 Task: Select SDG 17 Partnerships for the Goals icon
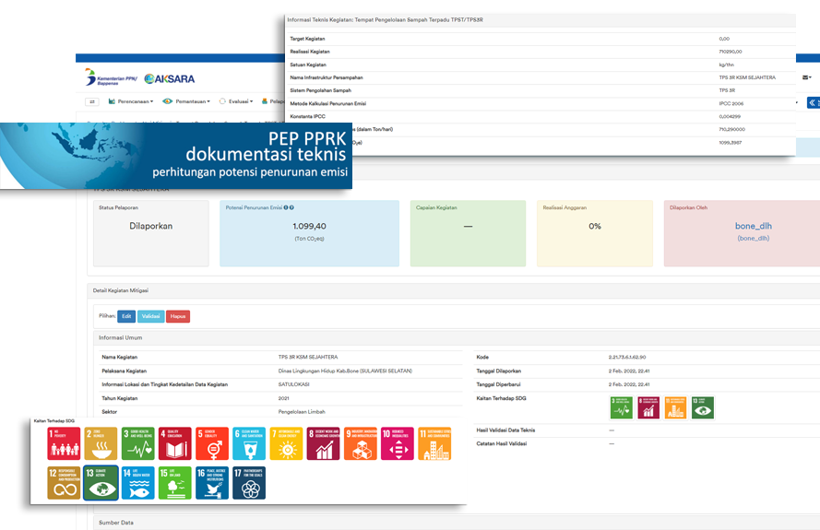click(249, 483)
